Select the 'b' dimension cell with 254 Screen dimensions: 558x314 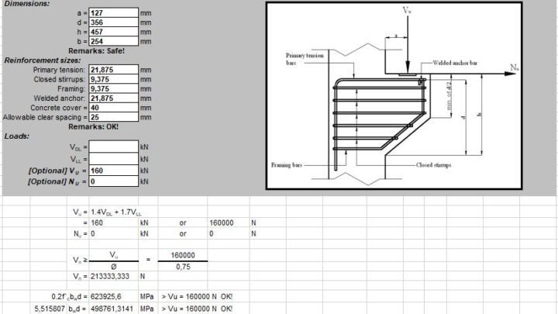pos(113,41)
